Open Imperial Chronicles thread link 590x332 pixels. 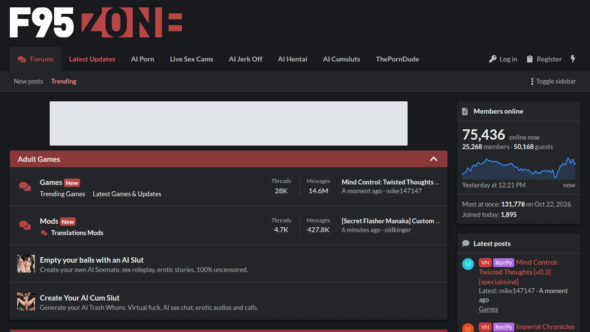(545, 327)
